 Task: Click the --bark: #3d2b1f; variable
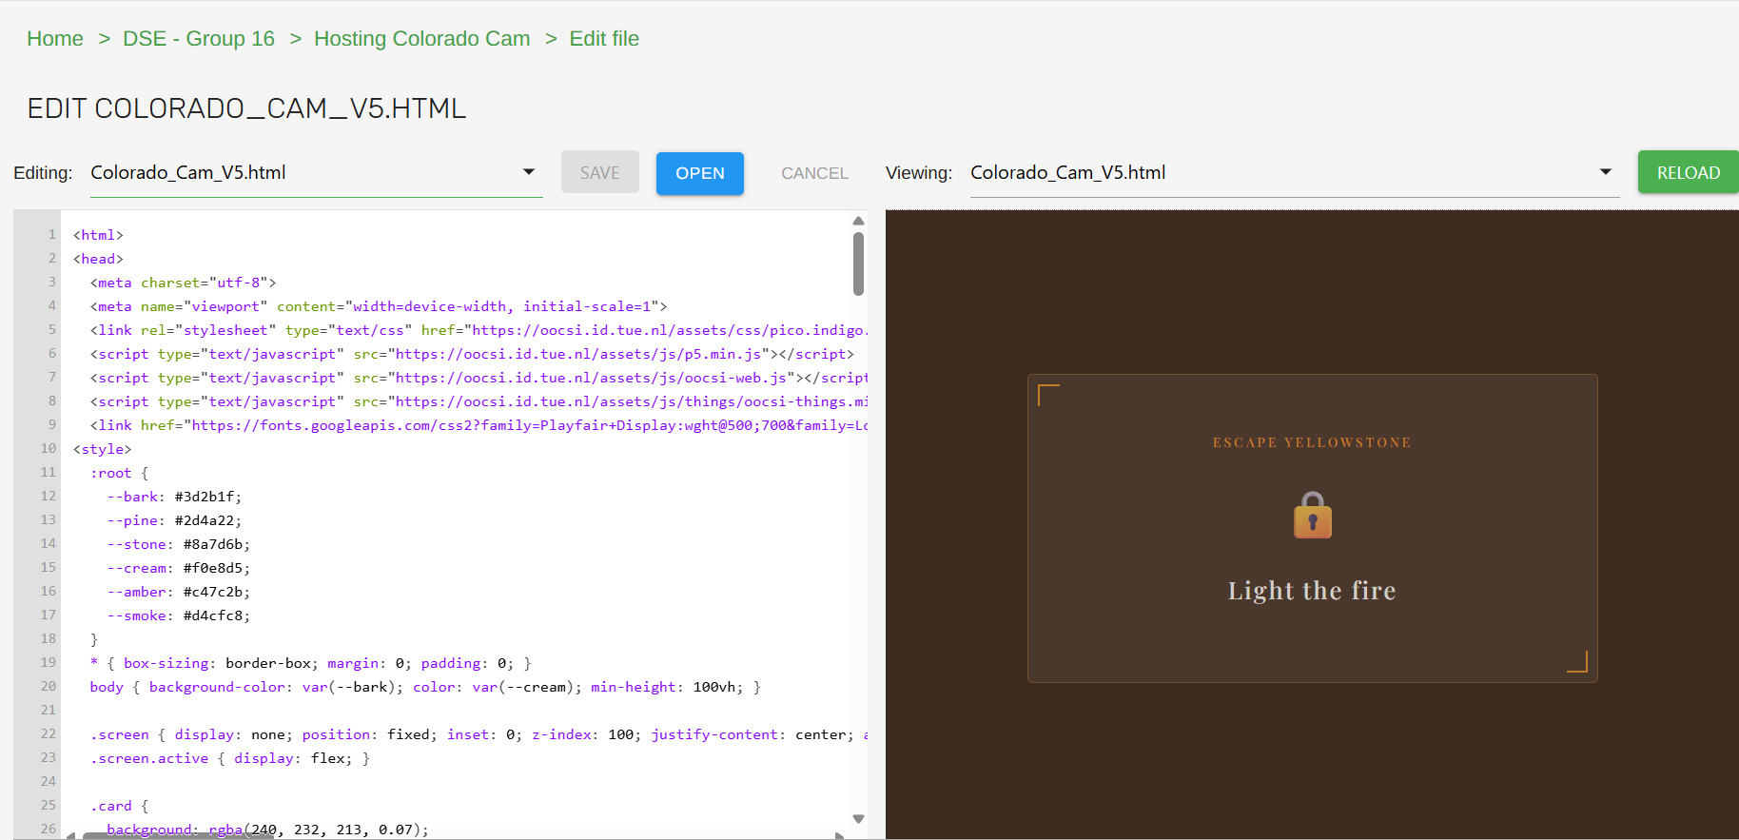tap(174, 497)
